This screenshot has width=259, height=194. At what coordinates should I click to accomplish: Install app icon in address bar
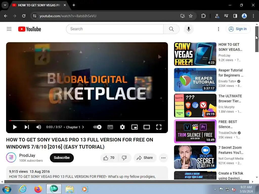183,16
